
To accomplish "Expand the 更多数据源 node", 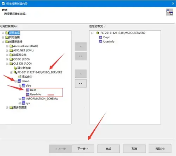I will (x=7, y=108).
